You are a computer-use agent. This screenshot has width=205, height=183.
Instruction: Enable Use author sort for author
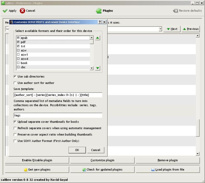[15, 83]
